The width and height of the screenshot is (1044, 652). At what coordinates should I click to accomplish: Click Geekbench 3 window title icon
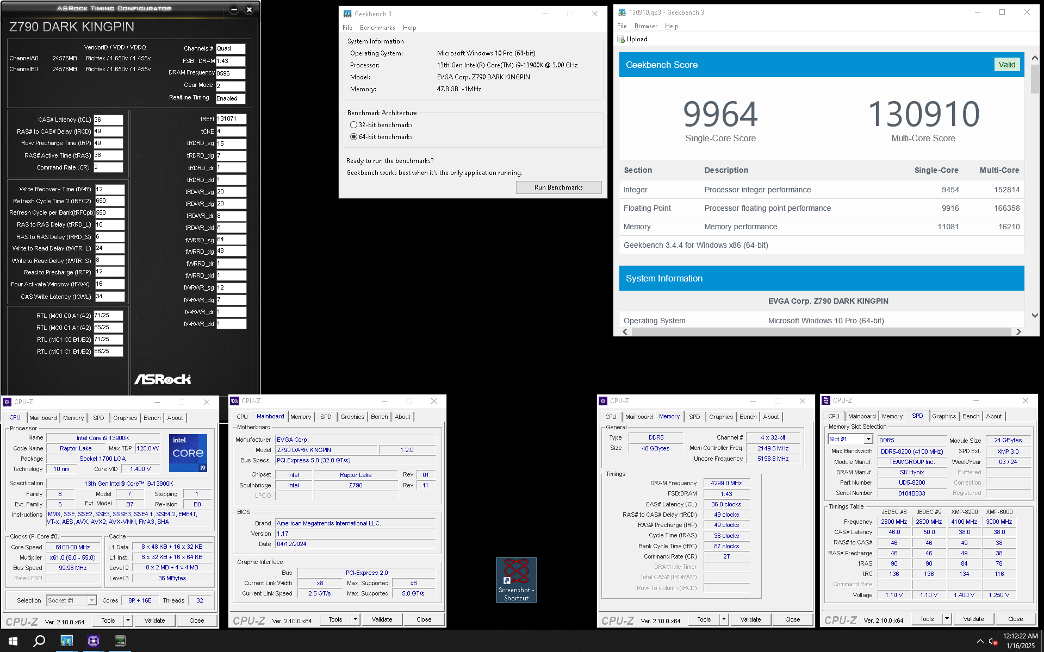click(347, 14)
